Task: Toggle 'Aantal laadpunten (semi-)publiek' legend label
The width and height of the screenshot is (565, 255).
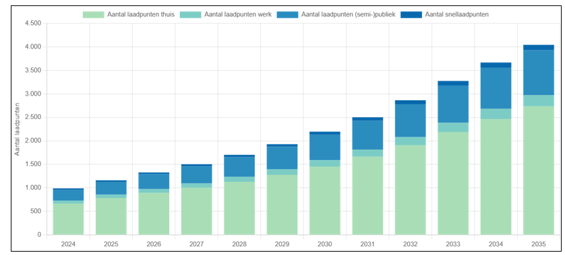Action: [x=348, y=15]
